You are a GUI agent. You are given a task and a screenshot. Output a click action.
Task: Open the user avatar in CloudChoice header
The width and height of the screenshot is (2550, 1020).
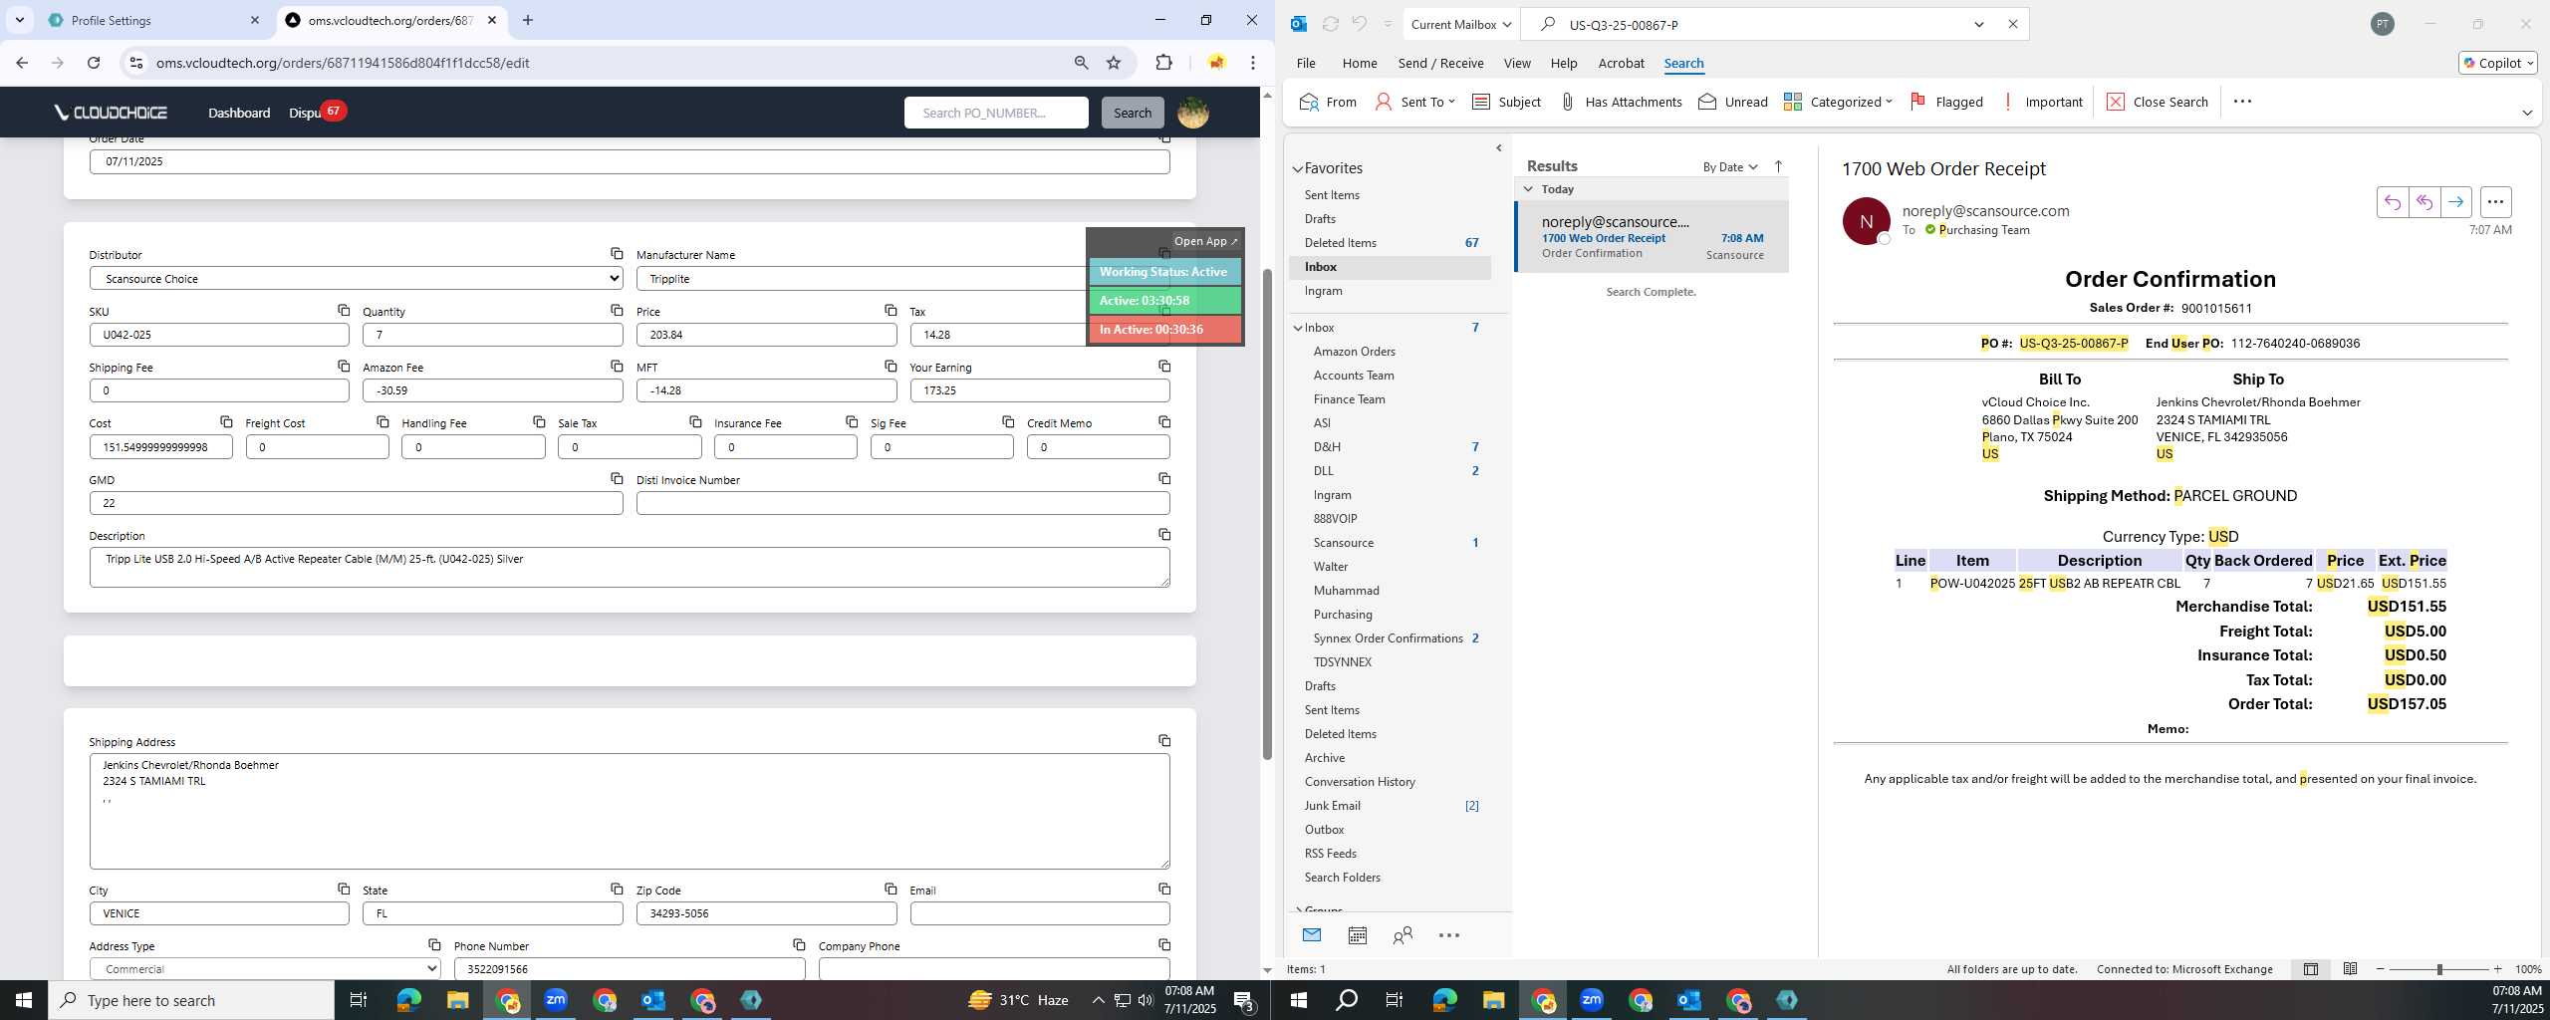[x=1192, y=113]
